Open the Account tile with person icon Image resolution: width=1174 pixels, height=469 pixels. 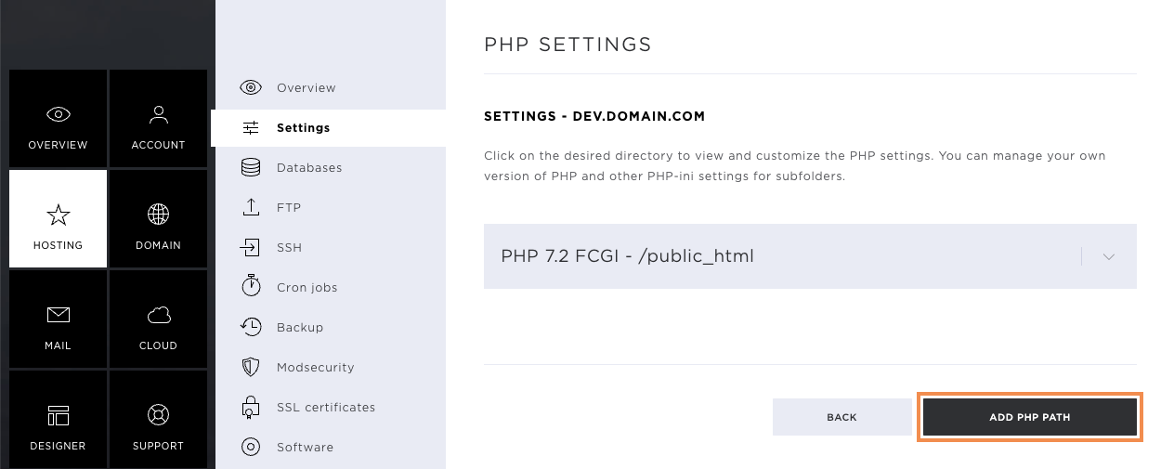[x=158, y=119]
